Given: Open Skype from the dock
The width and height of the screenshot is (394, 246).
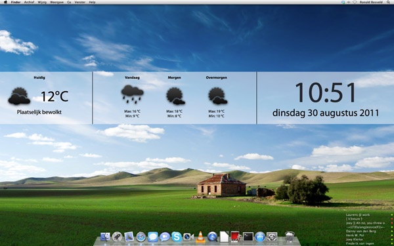Looking at the screenshot, I should click(x=177, y=237).
